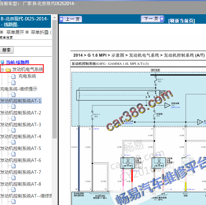Click the 菜单展开 list icon

[x=2, y=32]
